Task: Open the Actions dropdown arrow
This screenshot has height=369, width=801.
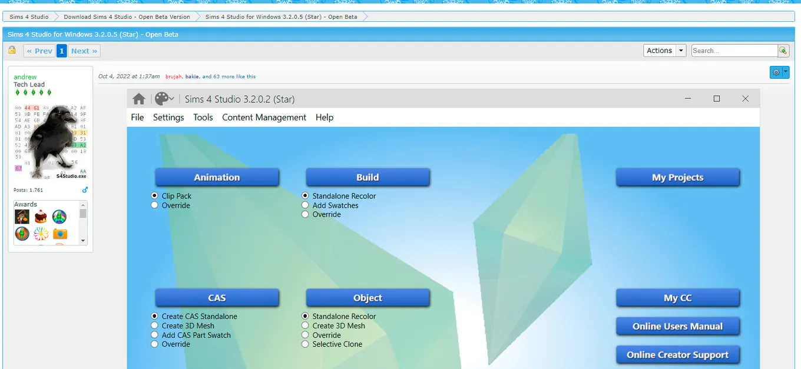Action: (x=681, y=51)
